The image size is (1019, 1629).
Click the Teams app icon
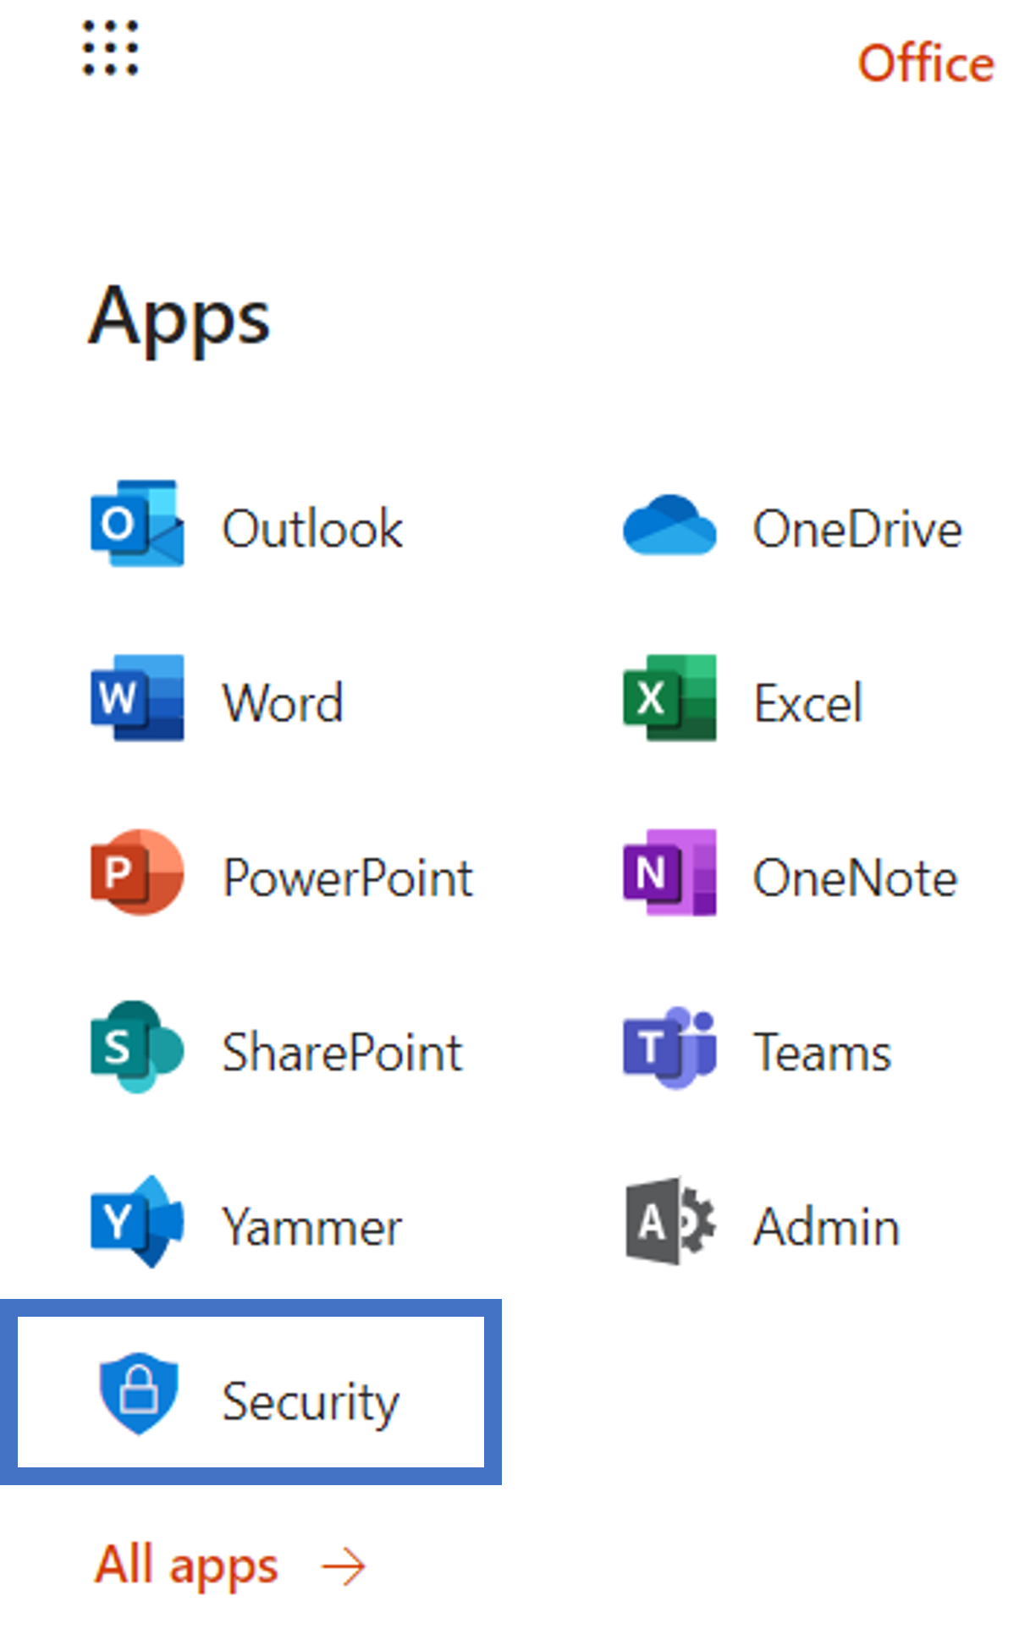point(669,1048)
